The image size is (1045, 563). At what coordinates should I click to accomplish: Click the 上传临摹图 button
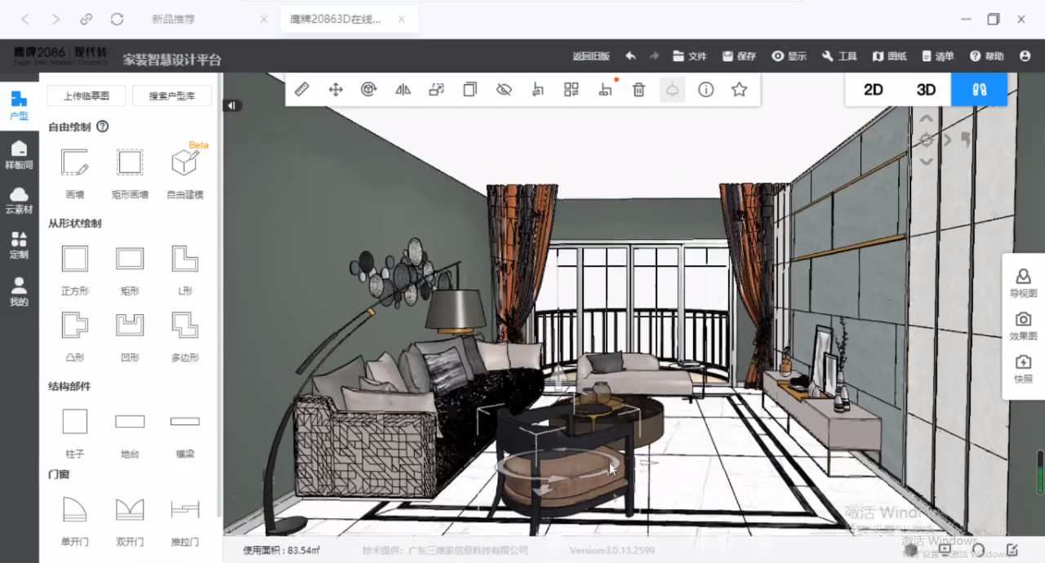pyautogui.click(x=87, y=96)
